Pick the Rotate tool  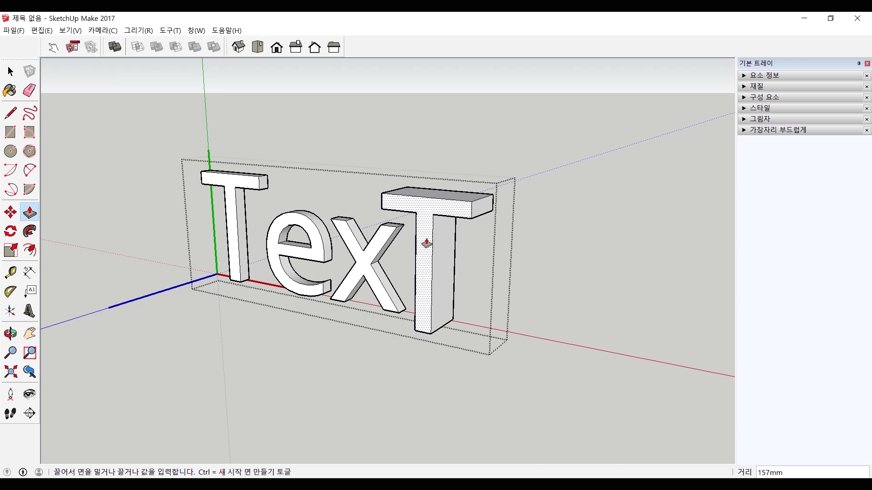tap(10, 231)
